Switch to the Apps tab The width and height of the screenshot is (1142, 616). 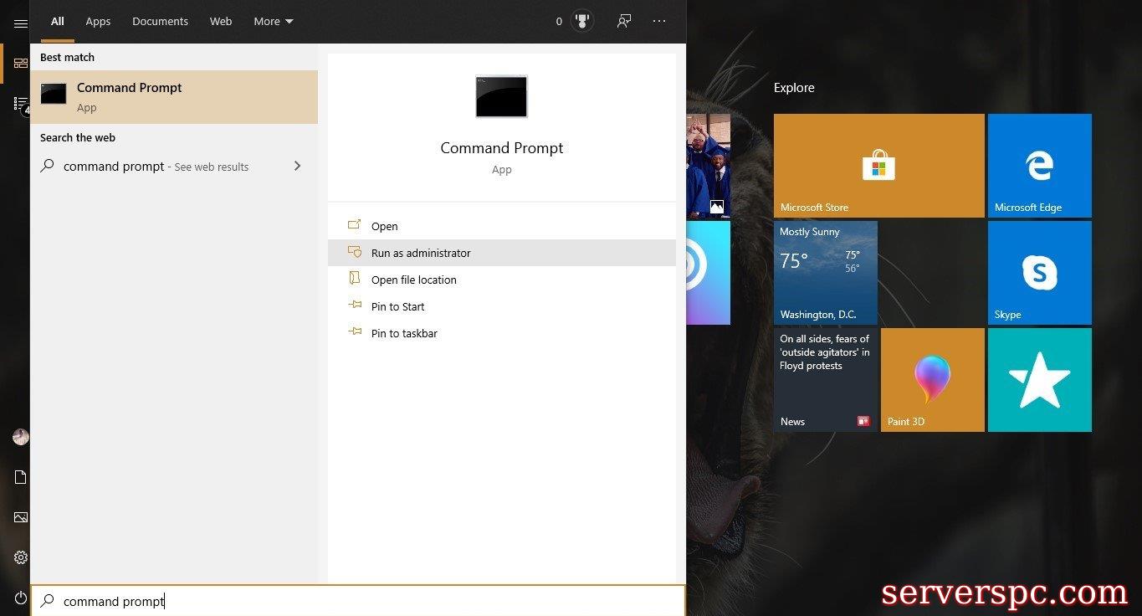pyautogui.click(x=98, y=22)
